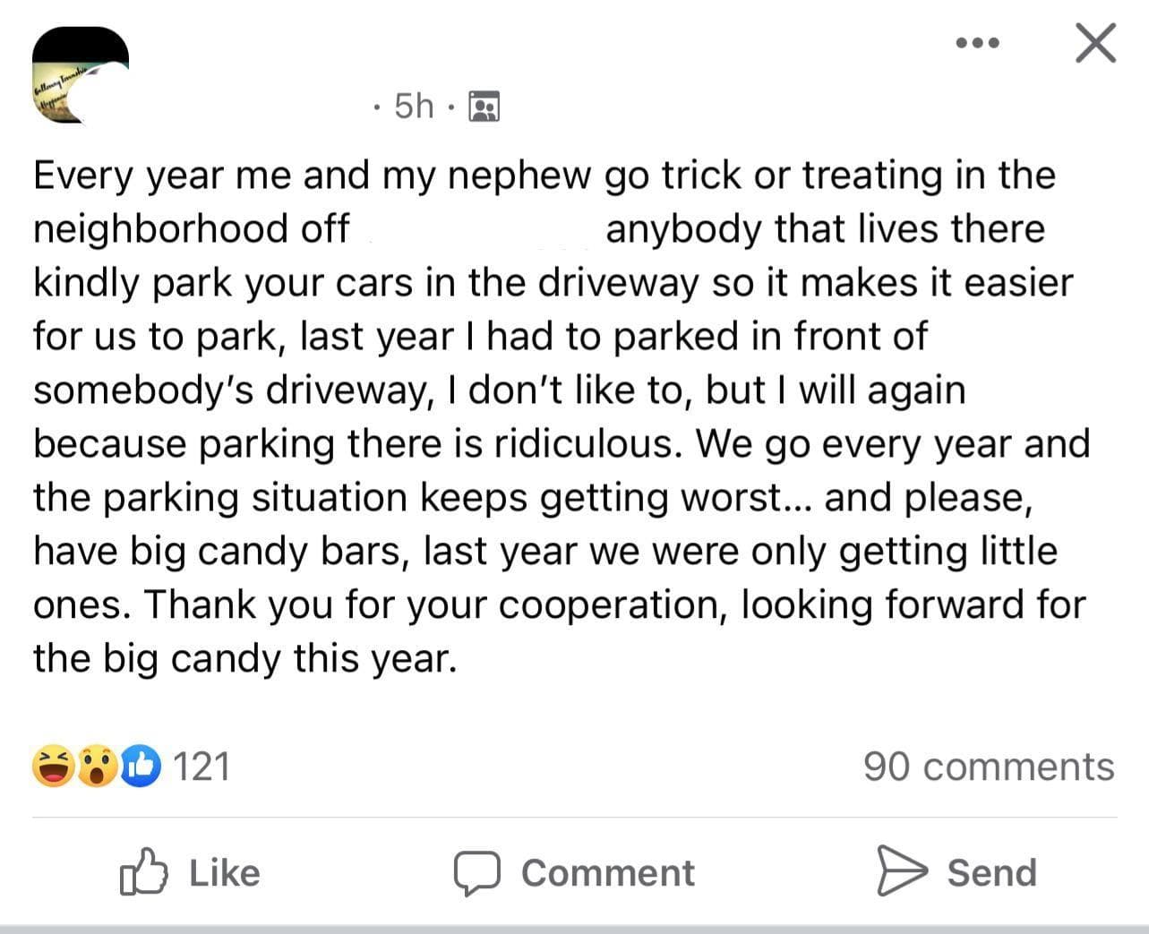Tap the thumbs-up Like icon
1149x934 pixels.
(143, 872)
